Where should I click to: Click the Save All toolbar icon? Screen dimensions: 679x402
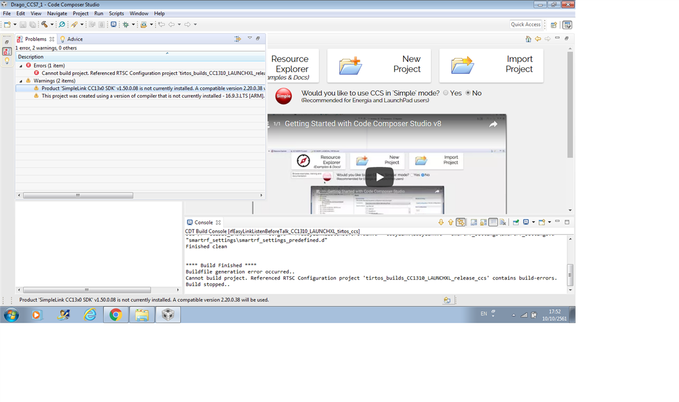(x=33, y=24)
